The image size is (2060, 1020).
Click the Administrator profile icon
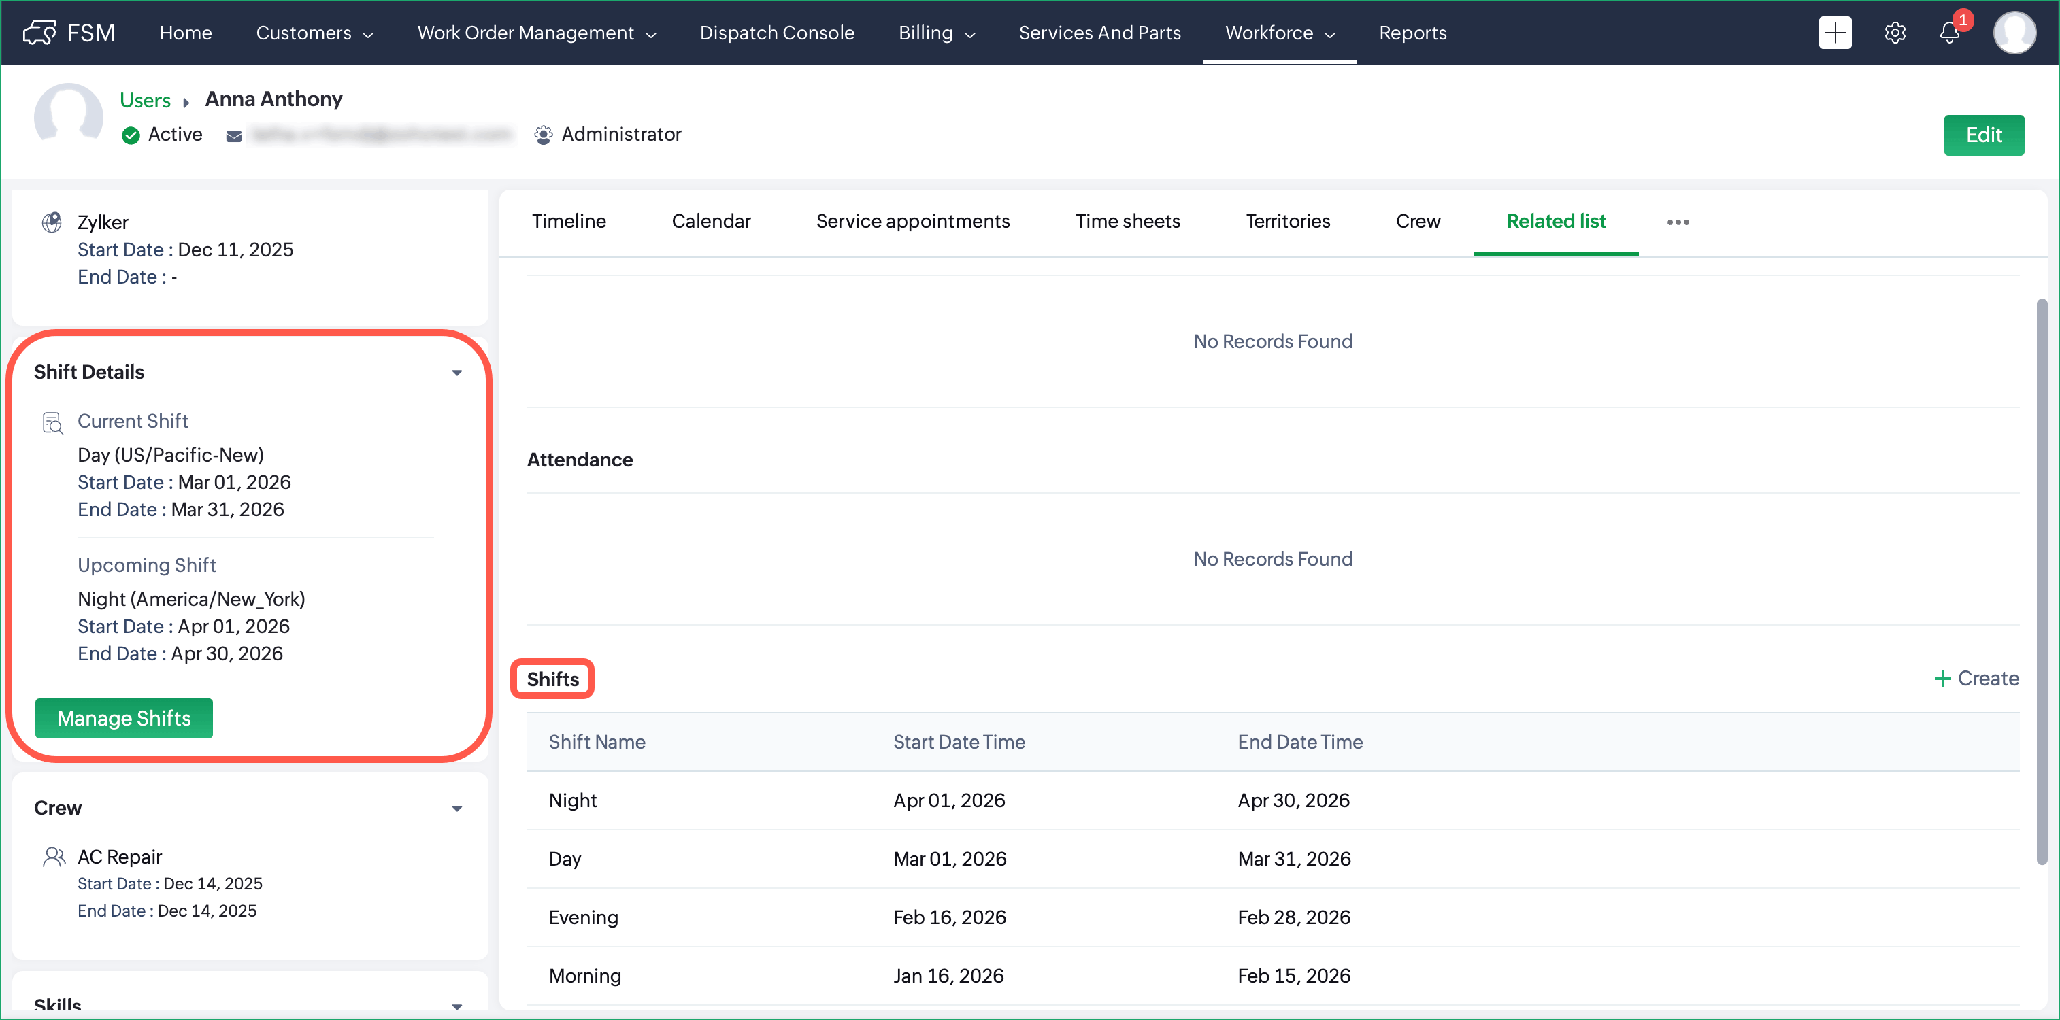(x=543, y=135)
